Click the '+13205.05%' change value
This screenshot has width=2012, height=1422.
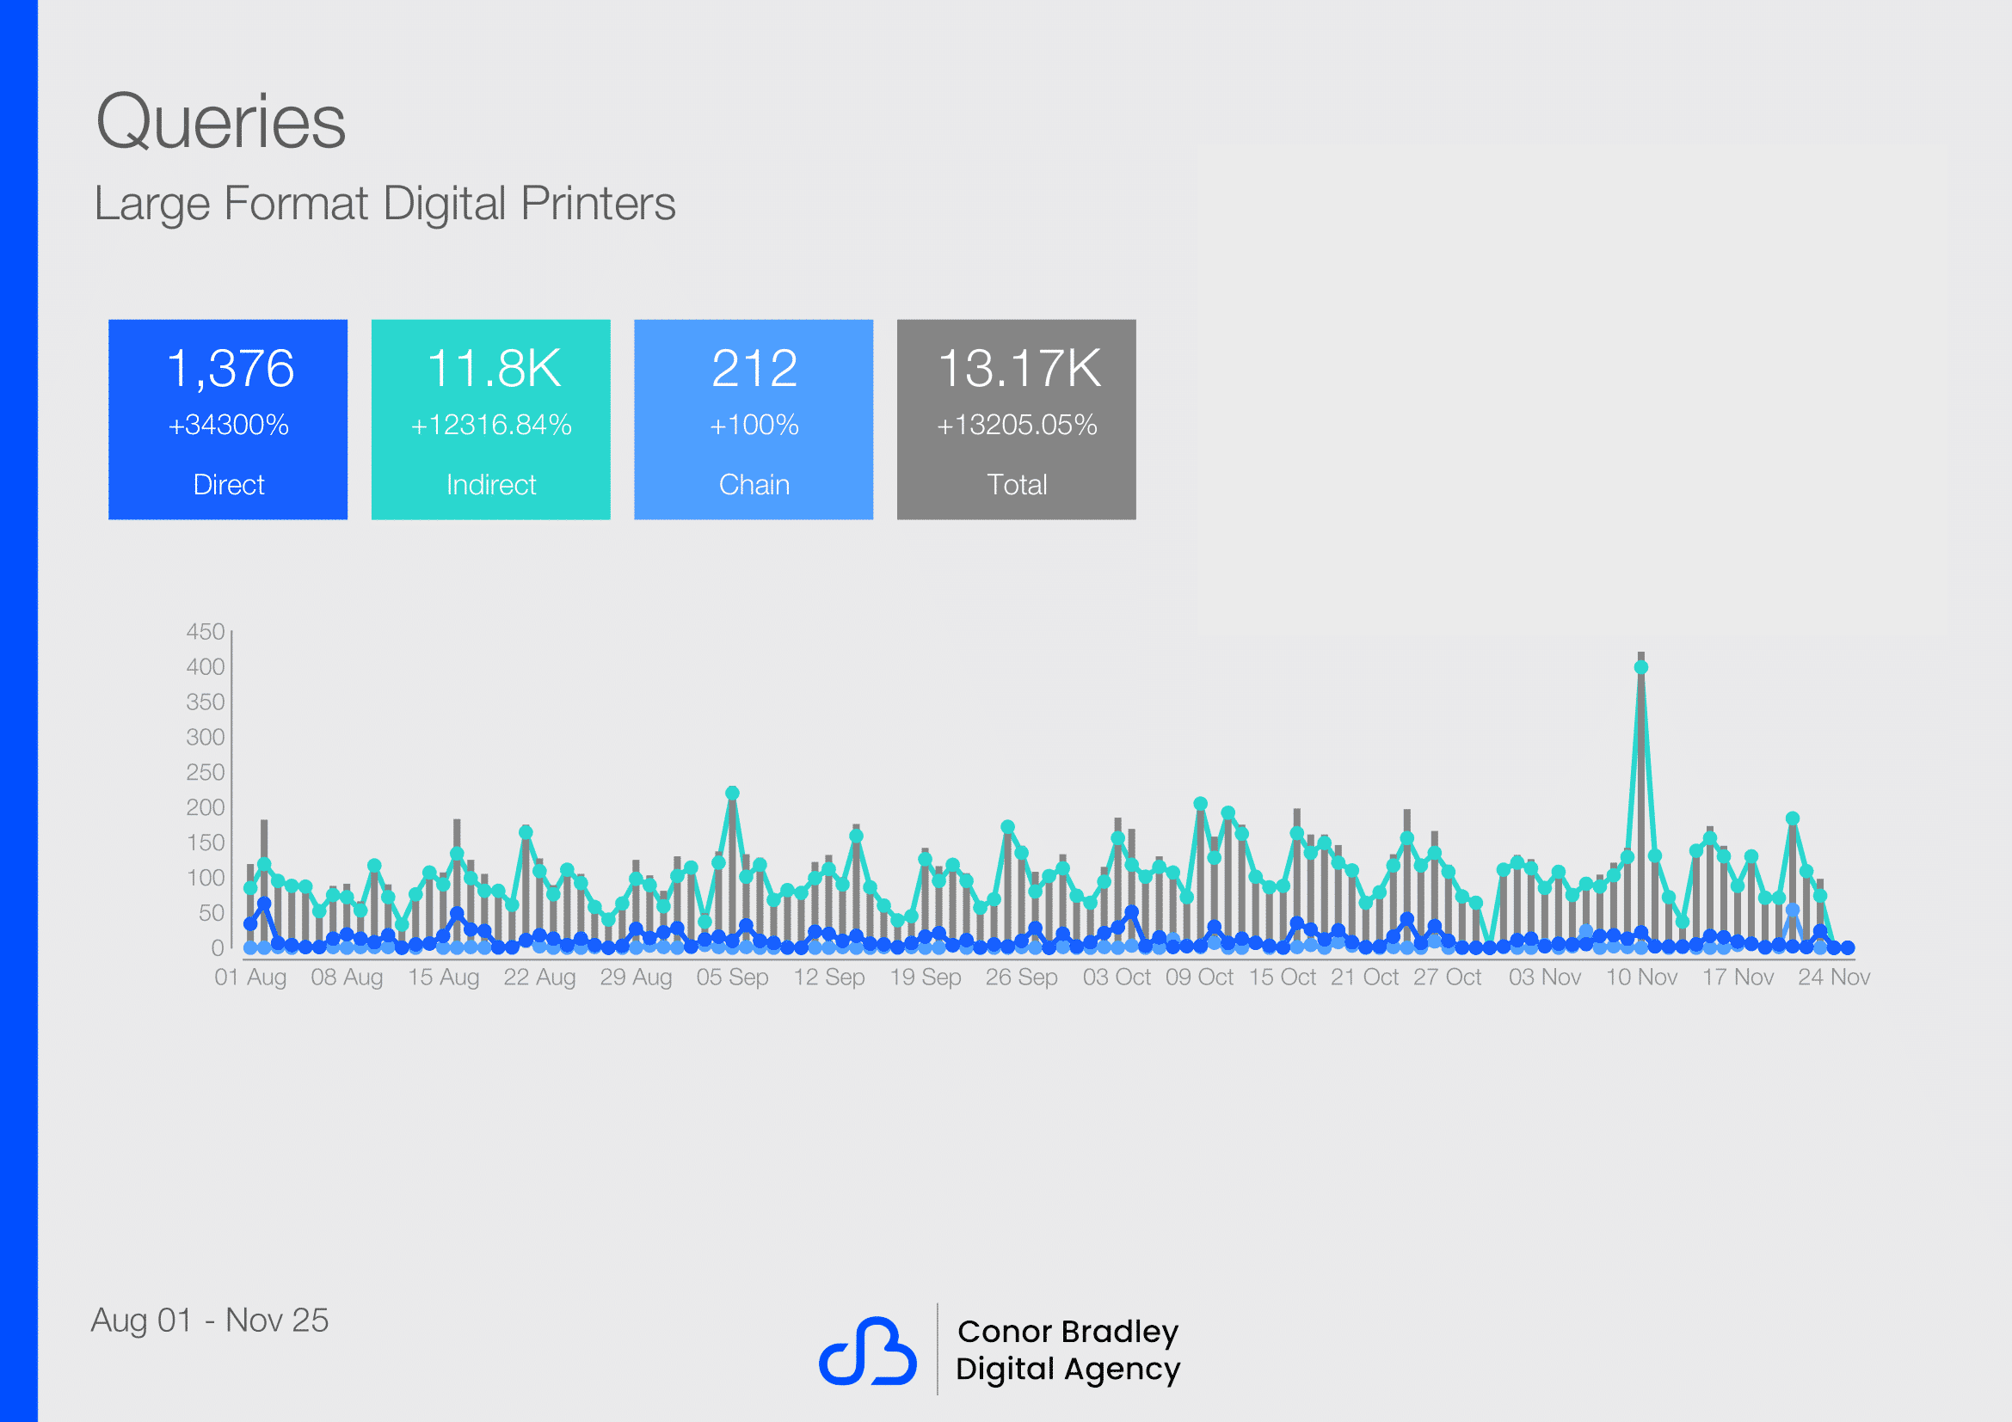click(1017, 426)
